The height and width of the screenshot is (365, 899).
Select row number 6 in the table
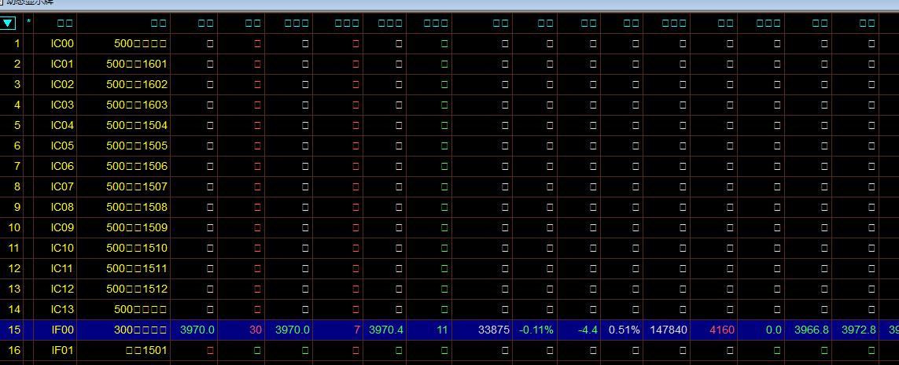pos(17,146)
